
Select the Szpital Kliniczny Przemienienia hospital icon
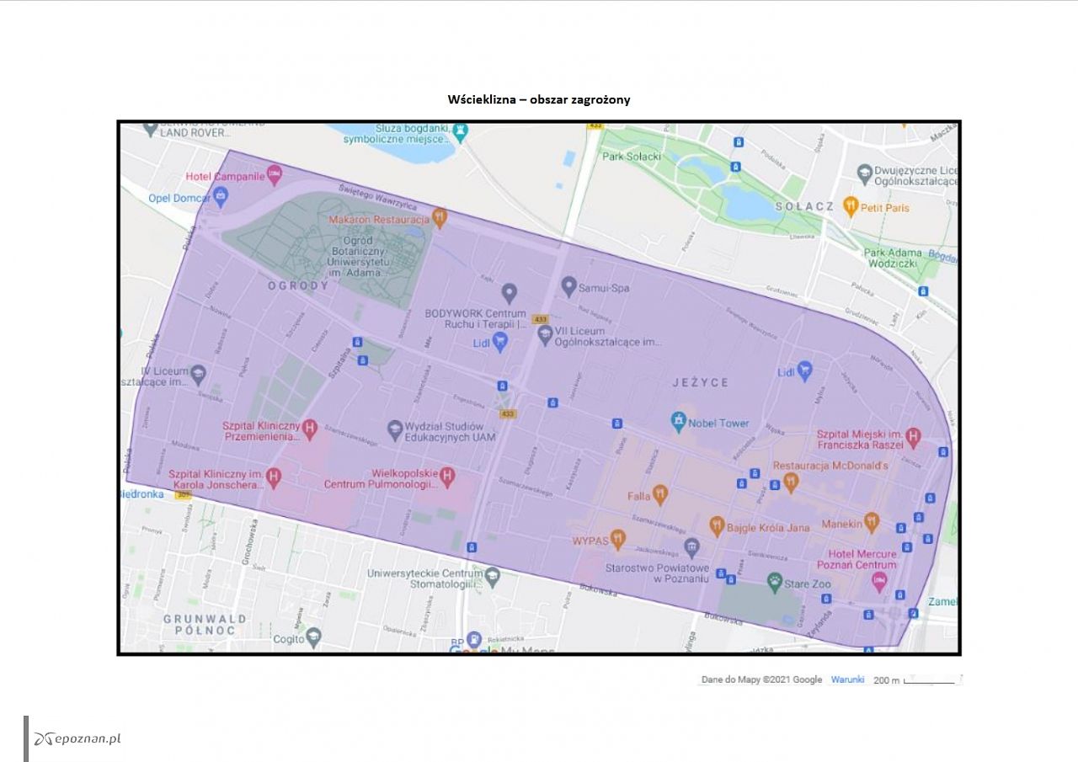pyautogui.click(x=309, y=429)
